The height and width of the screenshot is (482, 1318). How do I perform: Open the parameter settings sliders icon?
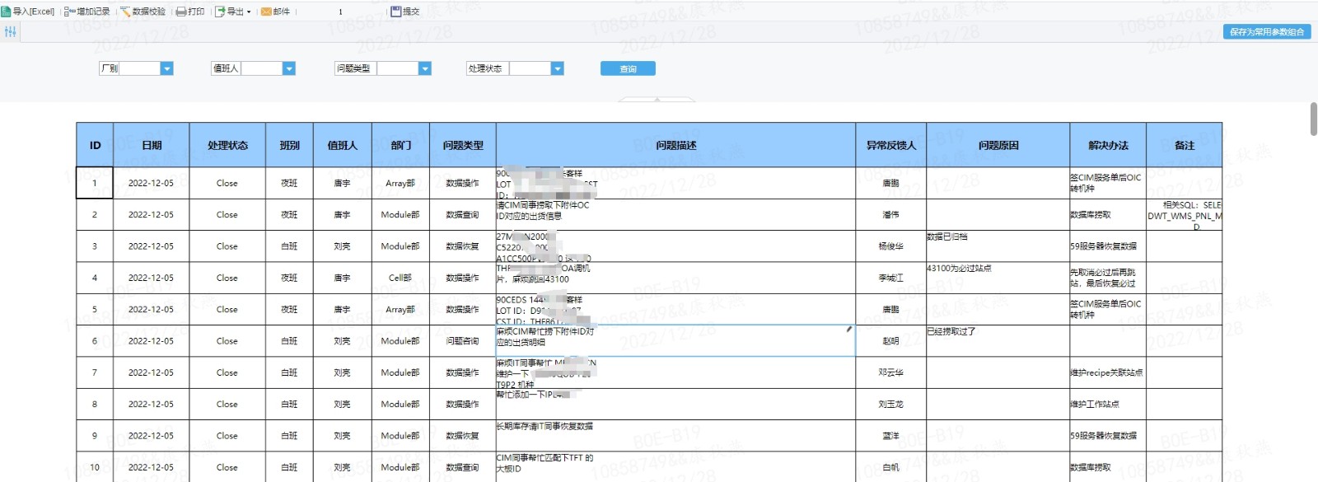pyautogui.click(x=10, y=31)
